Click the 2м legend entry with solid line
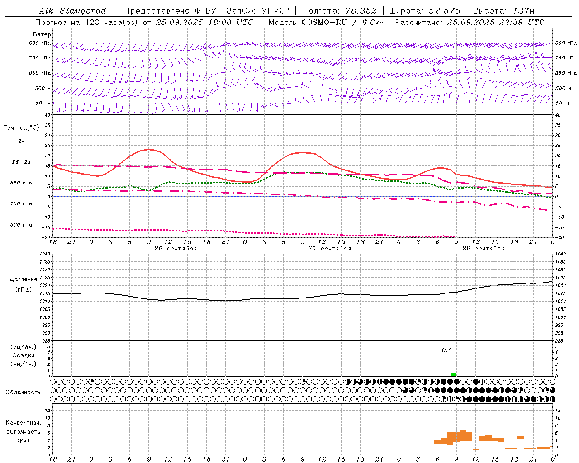This screenshot has width=579, height=463. [21, 143]
